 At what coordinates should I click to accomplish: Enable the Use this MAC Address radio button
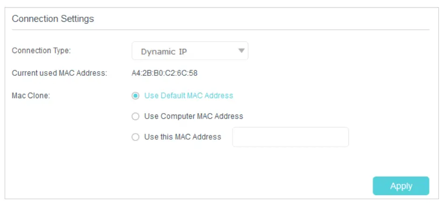(135, 137)
